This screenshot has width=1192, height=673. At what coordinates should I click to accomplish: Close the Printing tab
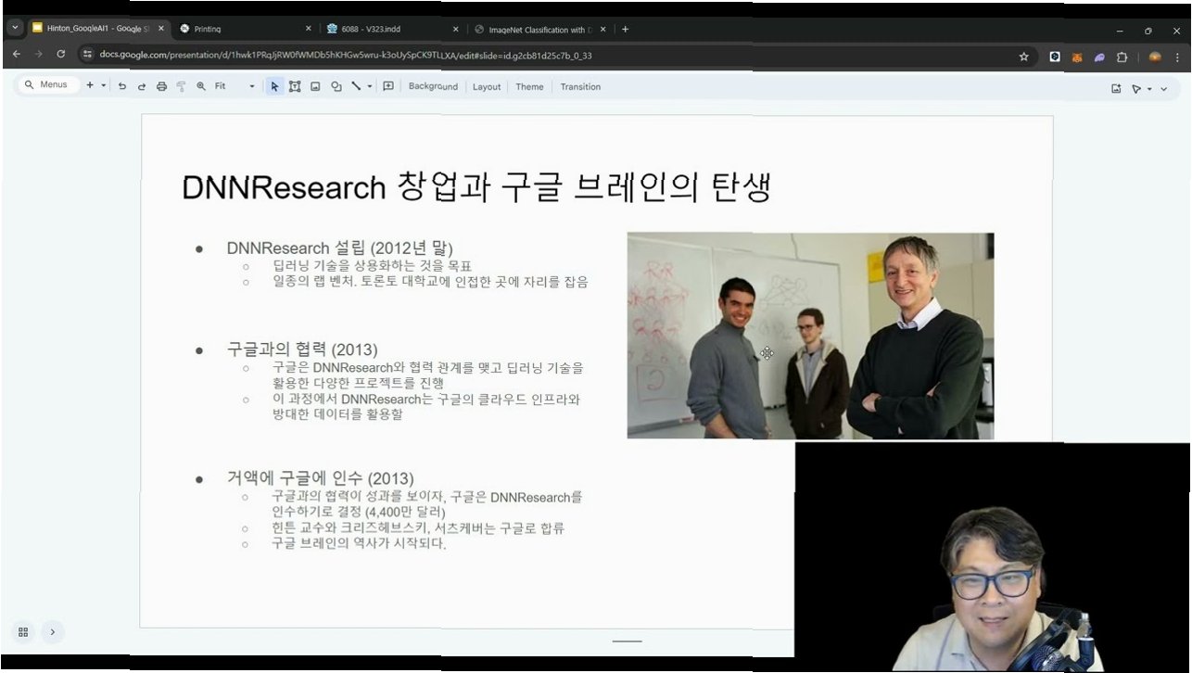309,29
